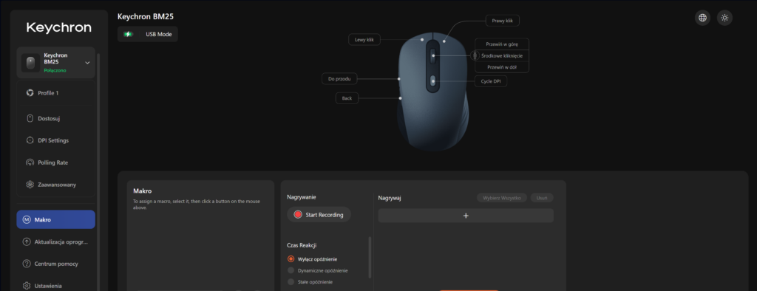The height and width of the screenshot is (291, 757).
Task: Click the scroll wheel icon beside labels
Action: (x=475, y=55)
